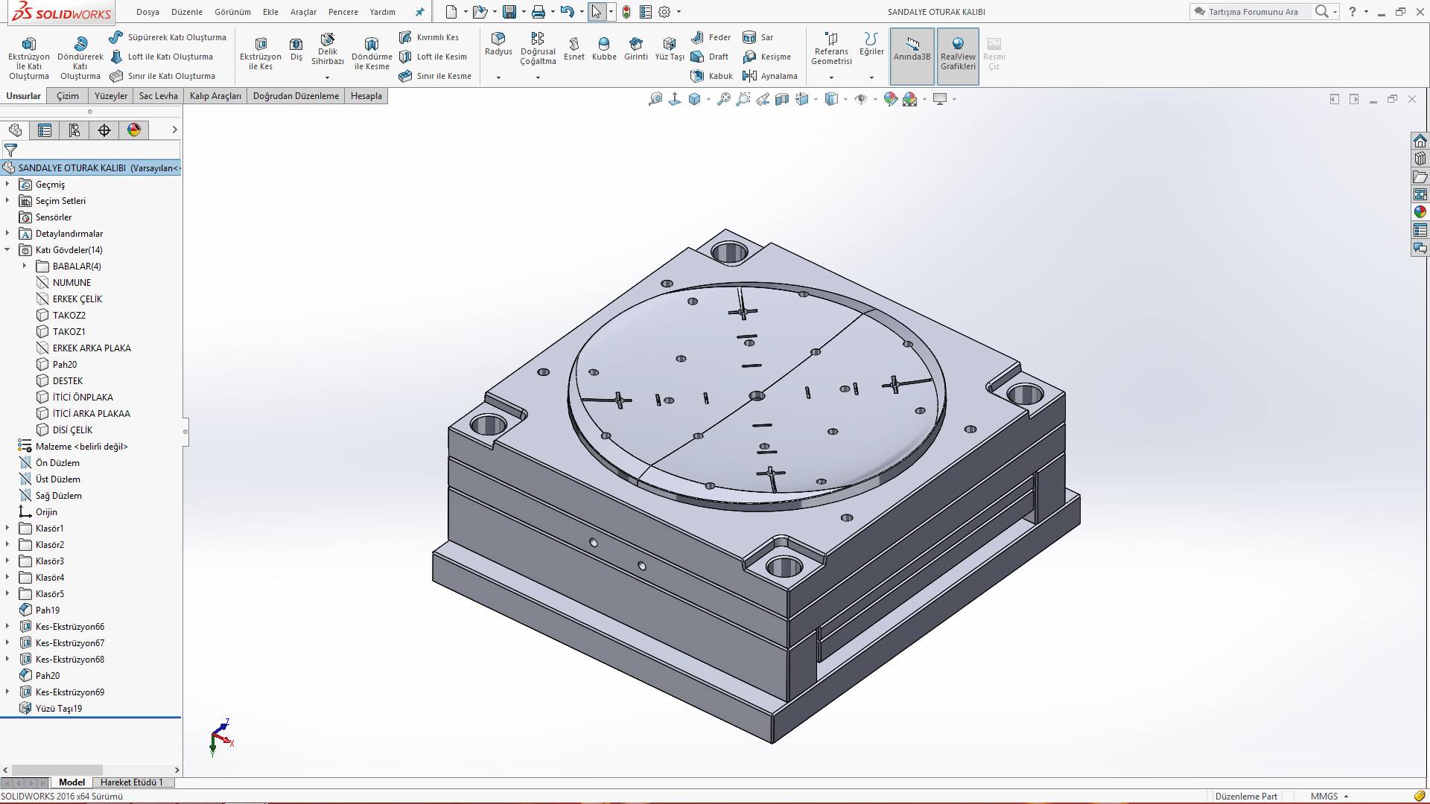The width and height of the screenshot is (1430, 804).
Task: Open the PropertyManager tab
Action: [45, 130]
